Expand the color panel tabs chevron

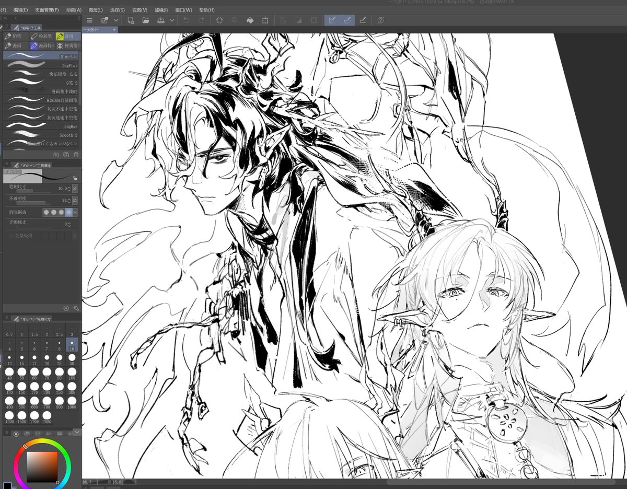[77, 433]
